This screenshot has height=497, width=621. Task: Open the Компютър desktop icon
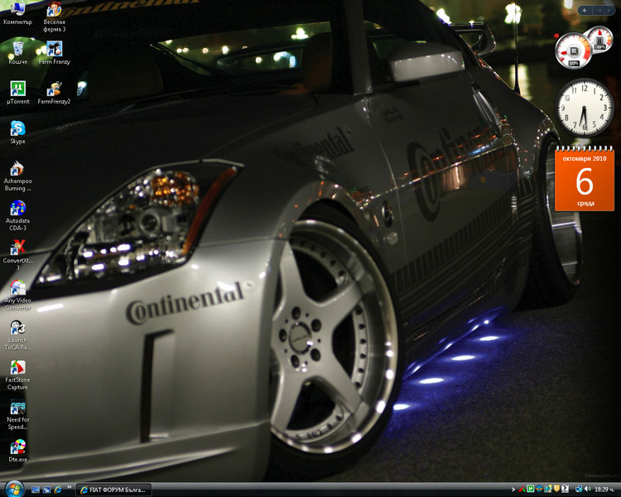click(x=17, y=11)
